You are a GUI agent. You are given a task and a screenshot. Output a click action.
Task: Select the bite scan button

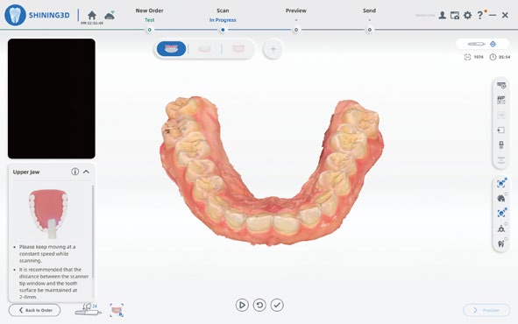coord(238,49)
